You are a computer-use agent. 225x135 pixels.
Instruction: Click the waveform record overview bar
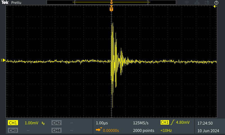click(x=111, y=2)
